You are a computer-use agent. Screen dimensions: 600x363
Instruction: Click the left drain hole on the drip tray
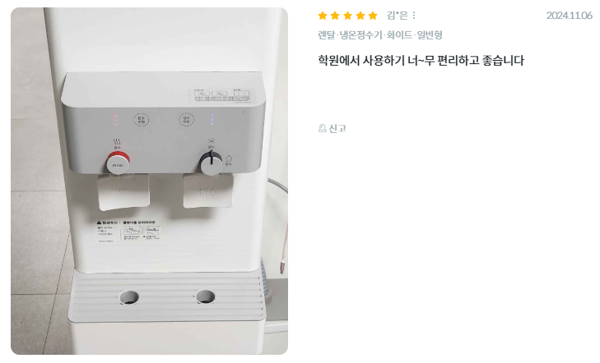pos(129,297)
